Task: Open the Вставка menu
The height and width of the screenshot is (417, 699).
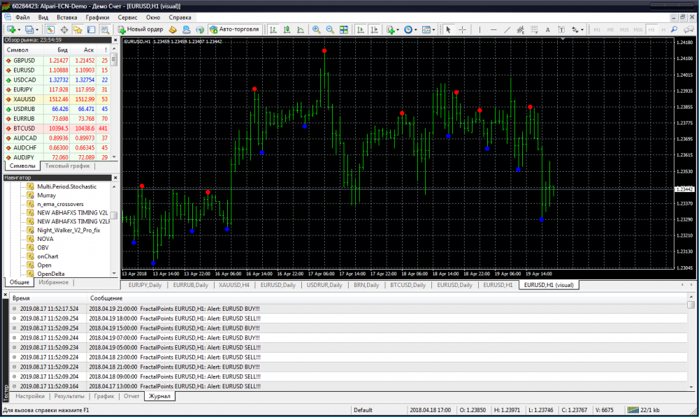Action: [67, 17]
